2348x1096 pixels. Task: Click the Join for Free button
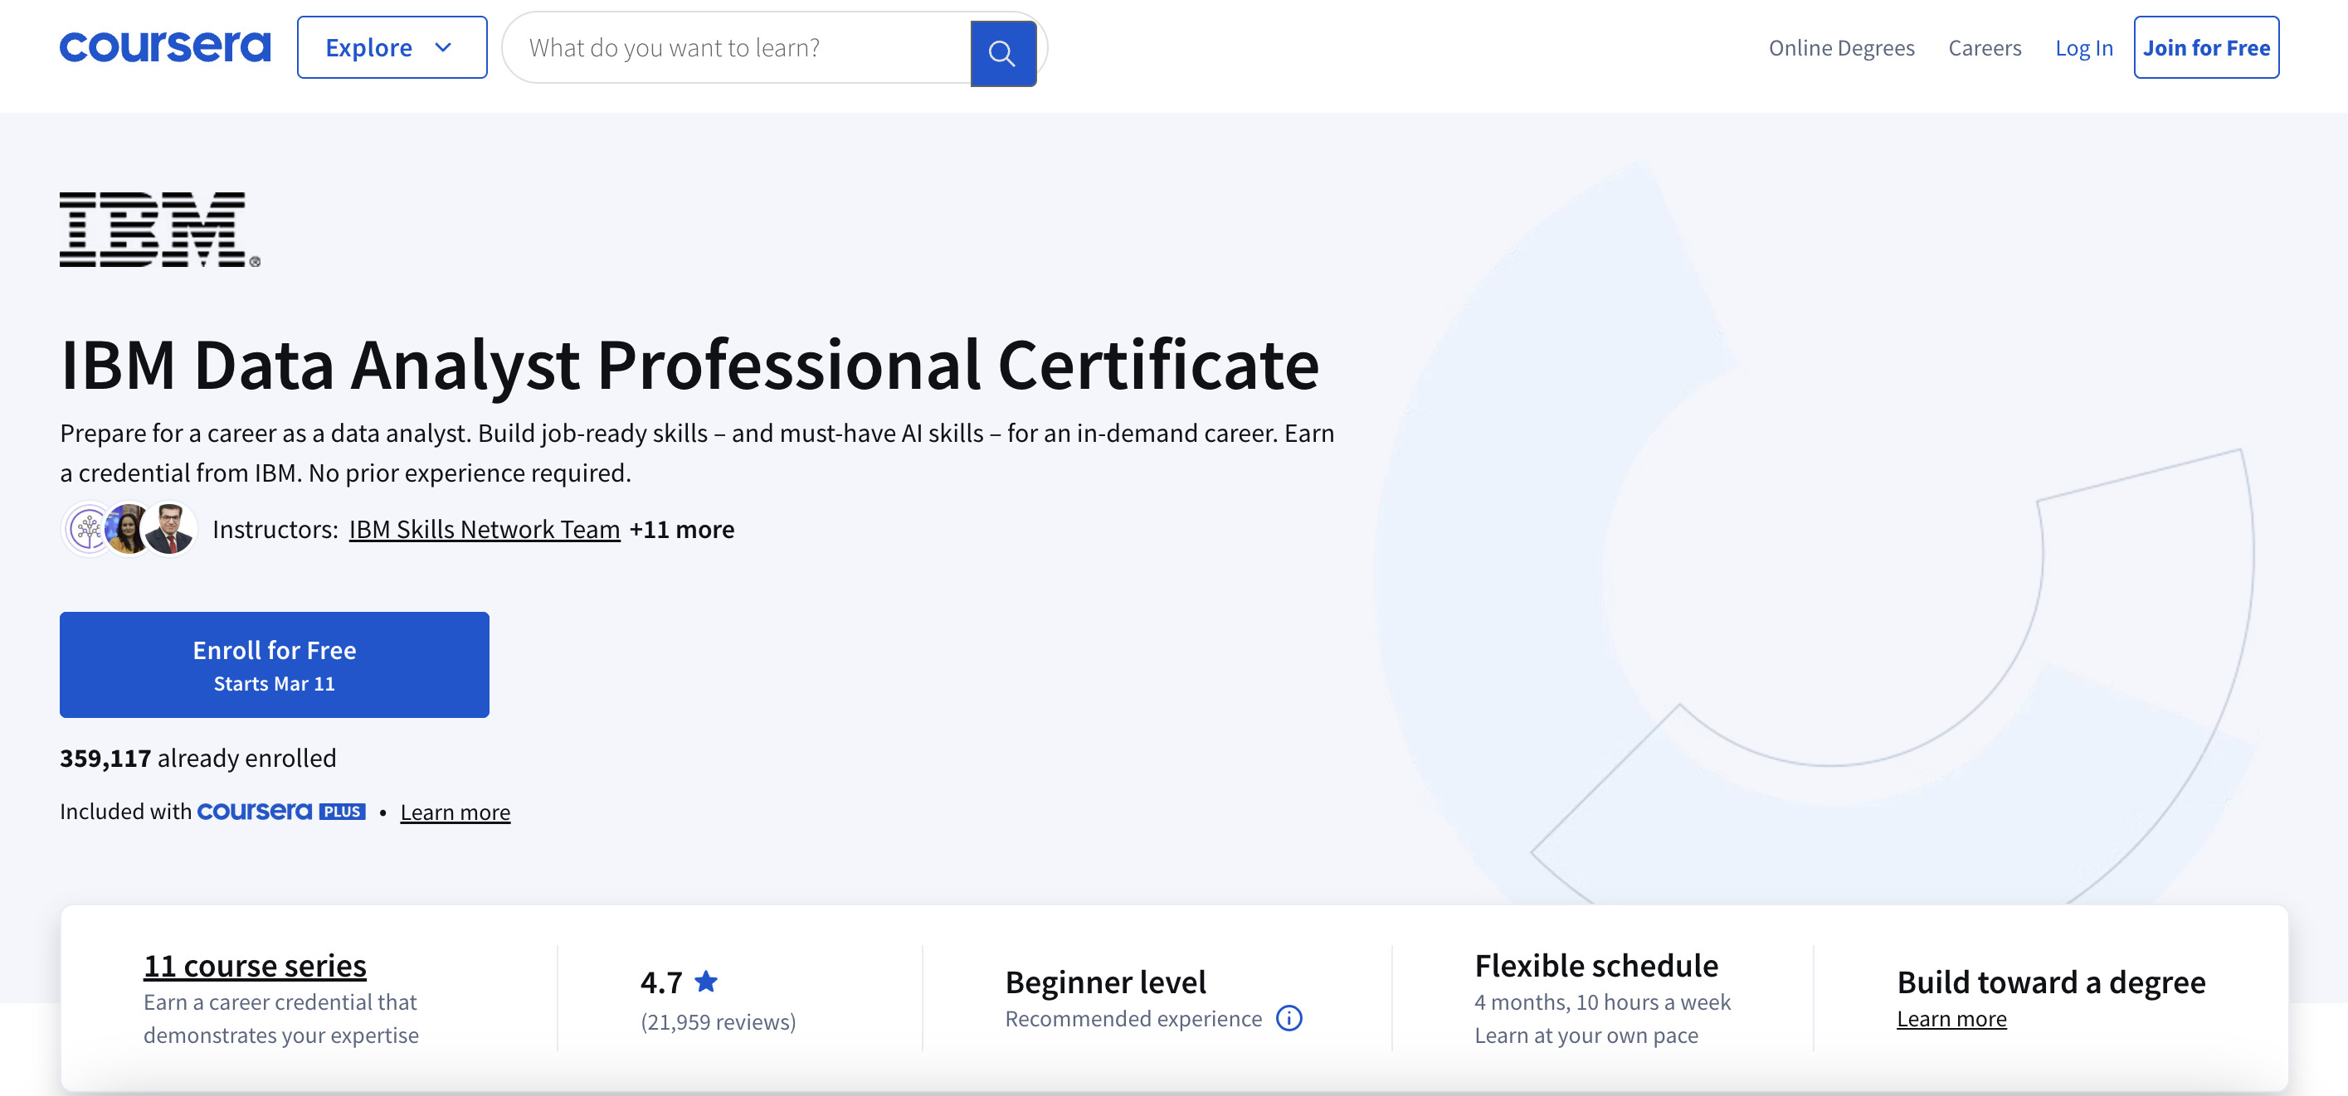pos(2206,47)
